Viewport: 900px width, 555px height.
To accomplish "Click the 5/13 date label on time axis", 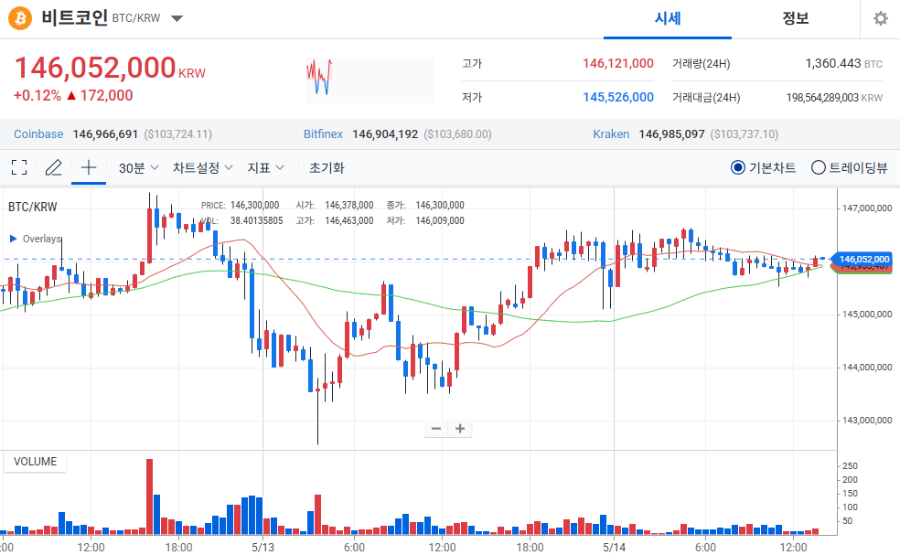I will pyautogui.click(x=262, y=547).
